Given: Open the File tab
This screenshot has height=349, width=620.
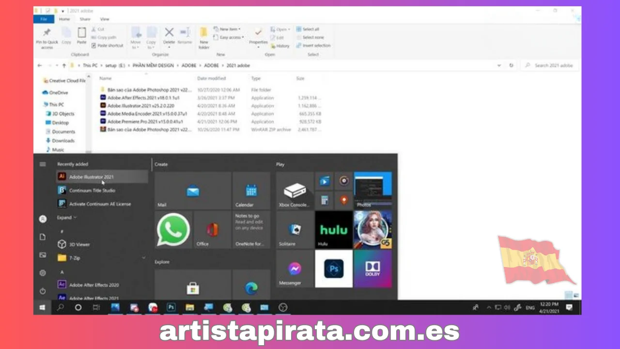Looking at the screenshot, I should (x=44, y=19).
